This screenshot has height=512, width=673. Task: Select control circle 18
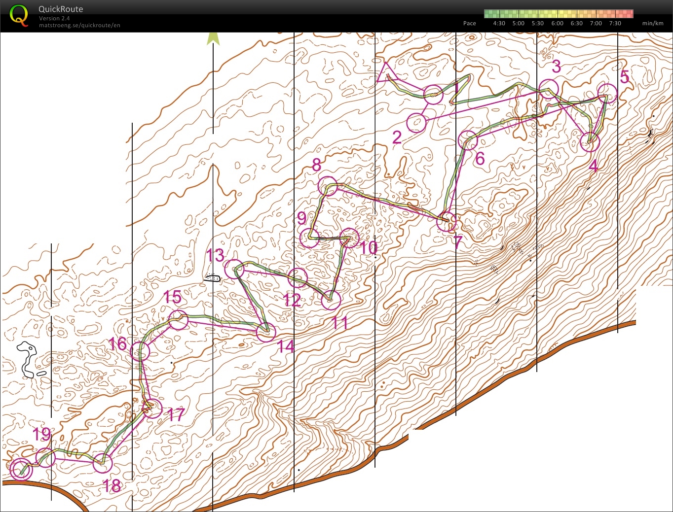[x=103, y=463]
